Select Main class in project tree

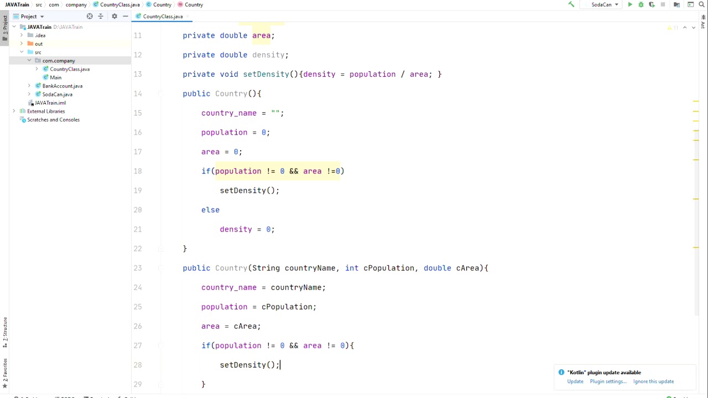55,77
